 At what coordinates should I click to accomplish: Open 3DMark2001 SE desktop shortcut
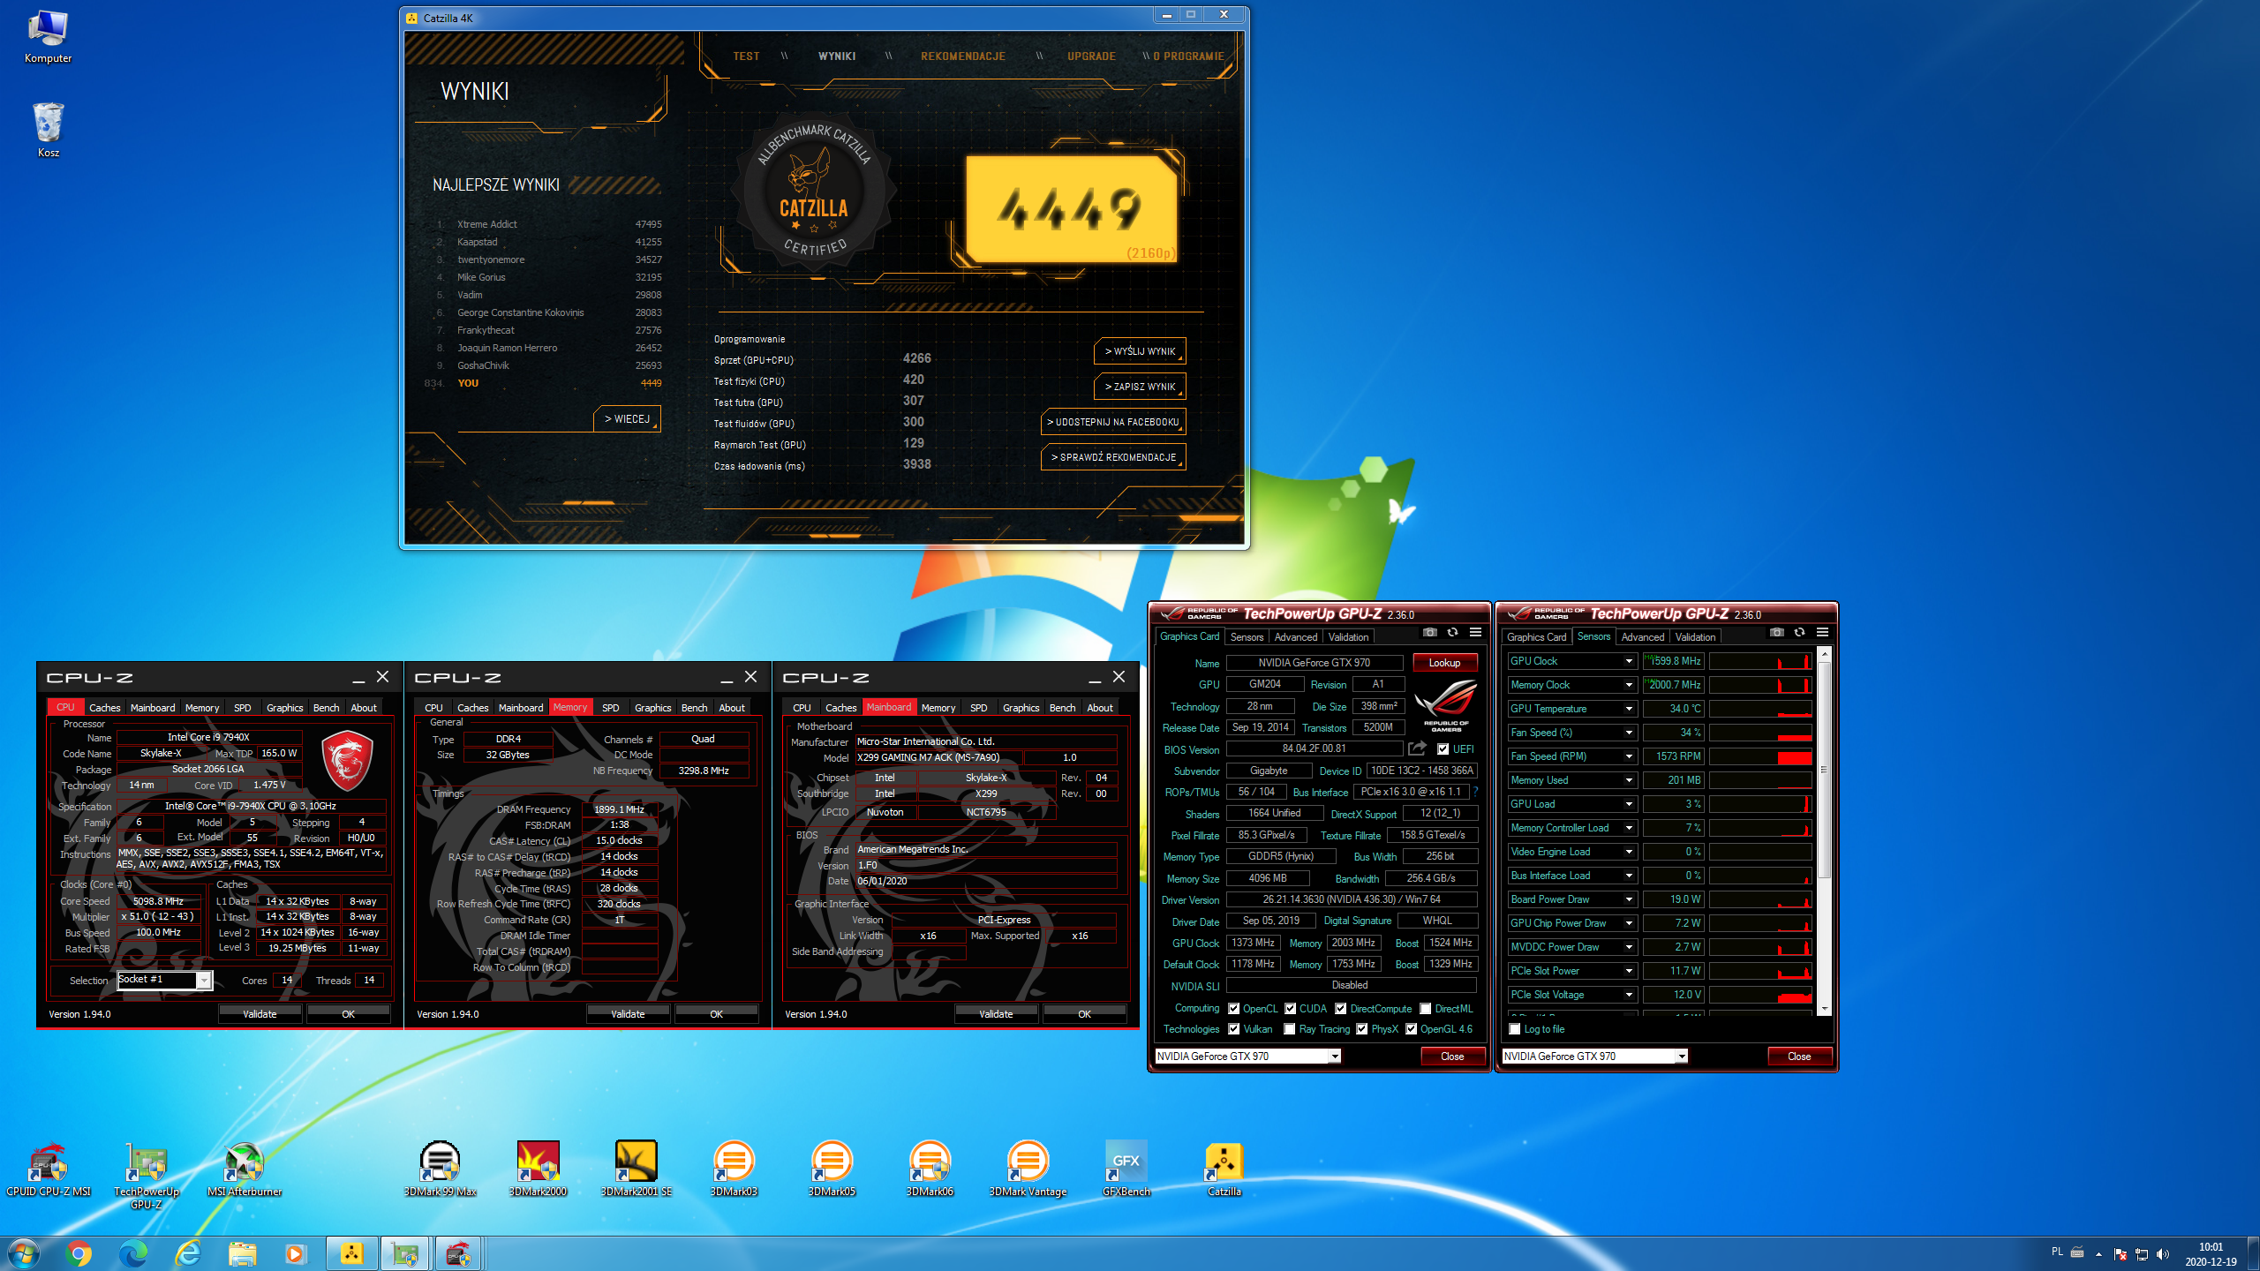coord(636,1169)
